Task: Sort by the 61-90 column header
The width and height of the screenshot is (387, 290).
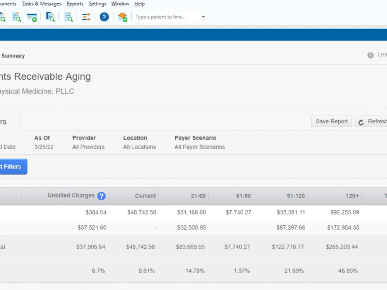Action: pyautogui.click(x=231, y=196)
